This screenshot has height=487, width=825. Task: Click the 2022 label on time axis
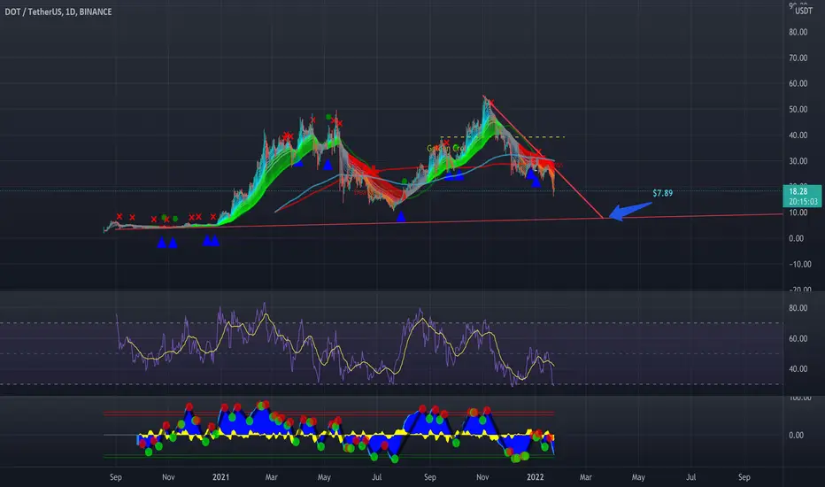click(x=535, y=477)
